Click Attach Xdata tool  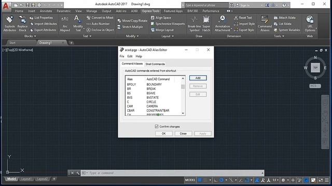(x=285, y=18)
